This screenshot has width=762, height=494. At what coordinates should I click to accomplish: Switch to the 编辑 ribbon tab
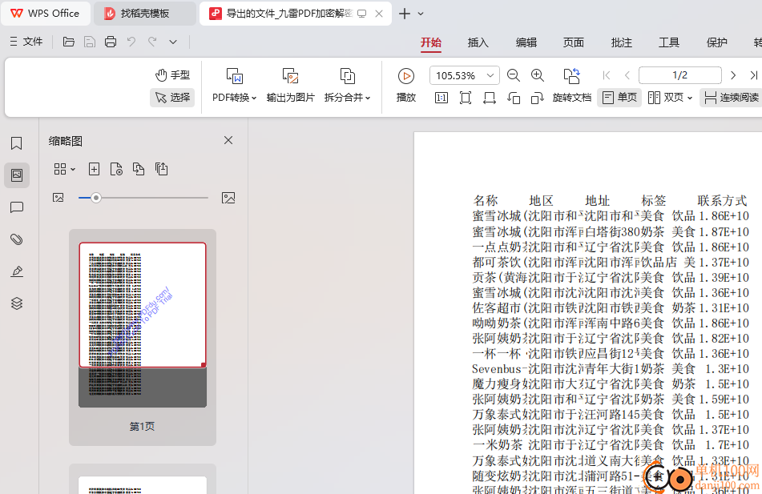(x=526, y=42)
